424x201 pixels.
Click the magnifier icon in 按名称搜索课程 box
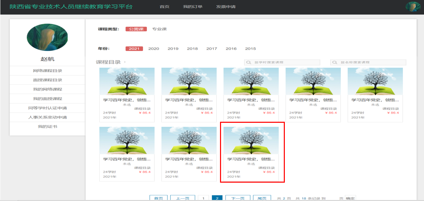[335, 63]
